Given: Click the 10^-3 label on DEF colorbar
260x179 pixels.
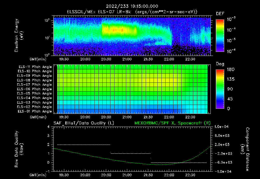Looking at the screenshot, I should (231, 19).
